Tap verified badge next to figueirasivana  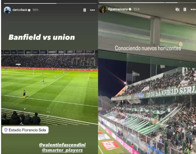[130, 9]
